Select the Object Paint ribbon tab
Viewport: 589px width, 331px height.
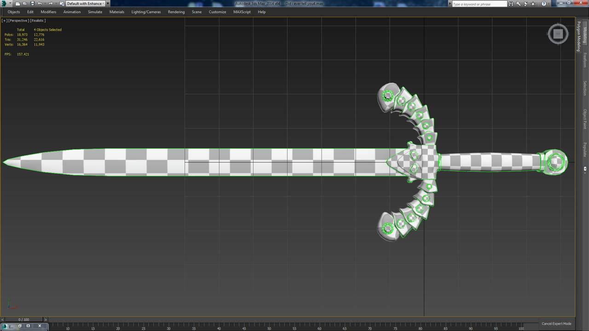coord(585,119)
